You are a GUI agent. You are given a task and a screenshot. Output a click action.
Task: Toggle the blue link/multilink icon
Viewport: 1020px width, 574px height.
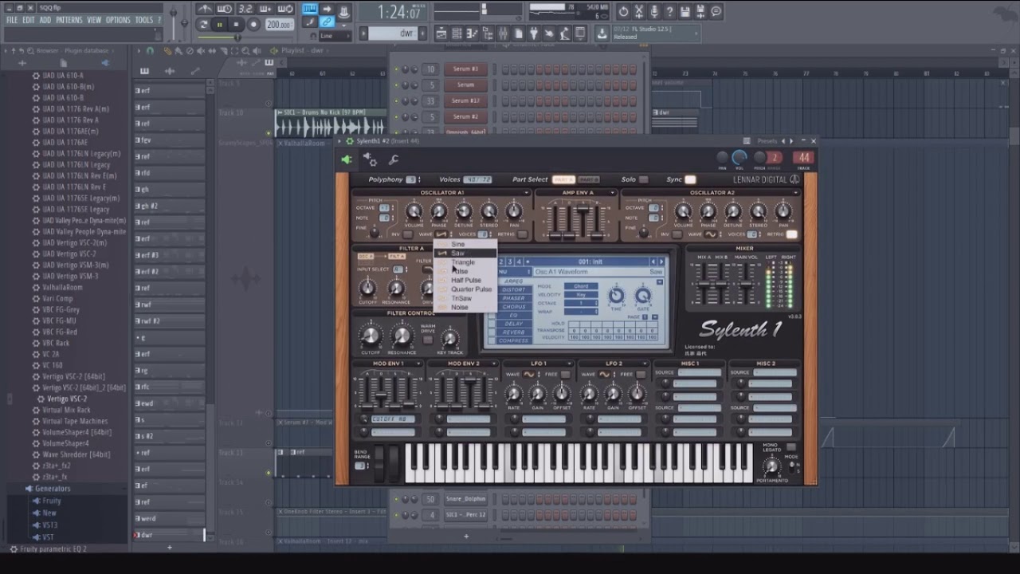pyautogui.click(x=327, y=22)
